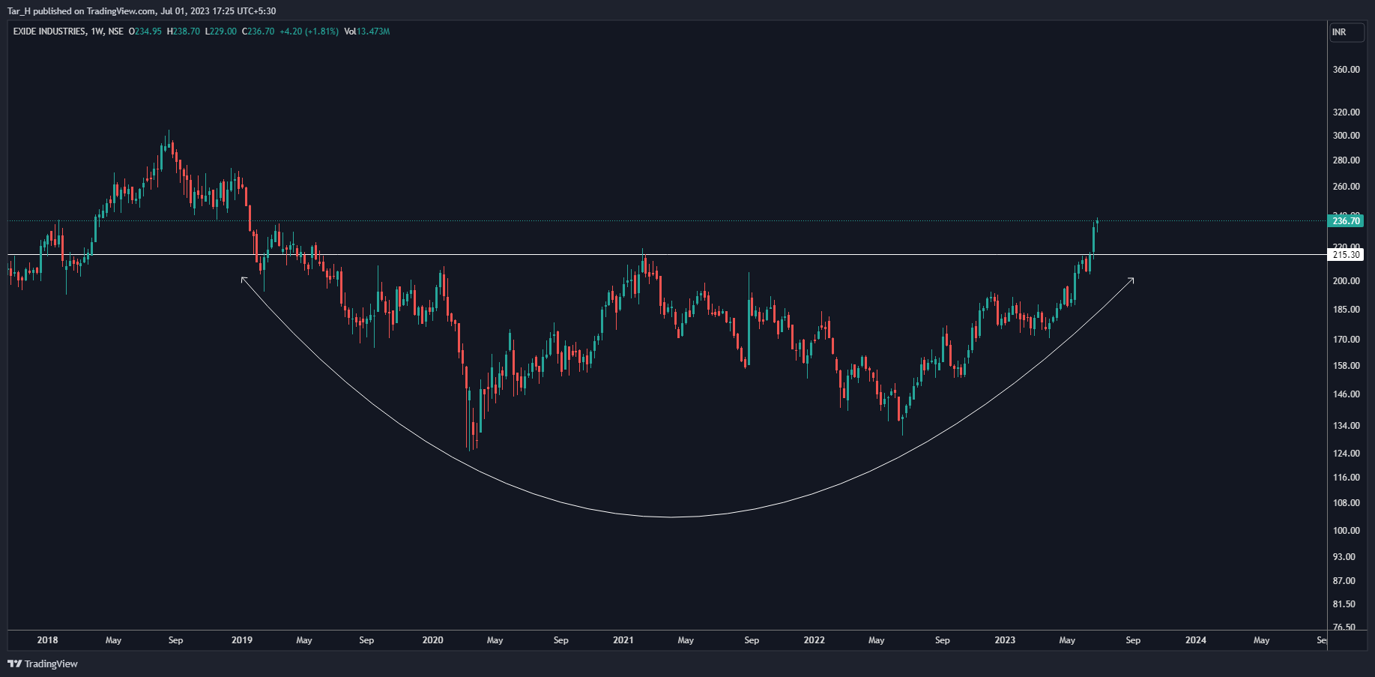This screenshot has height=677, width=1375.
Task: Click the 116.00 price scale label
Action: [x=1346, y=478]
